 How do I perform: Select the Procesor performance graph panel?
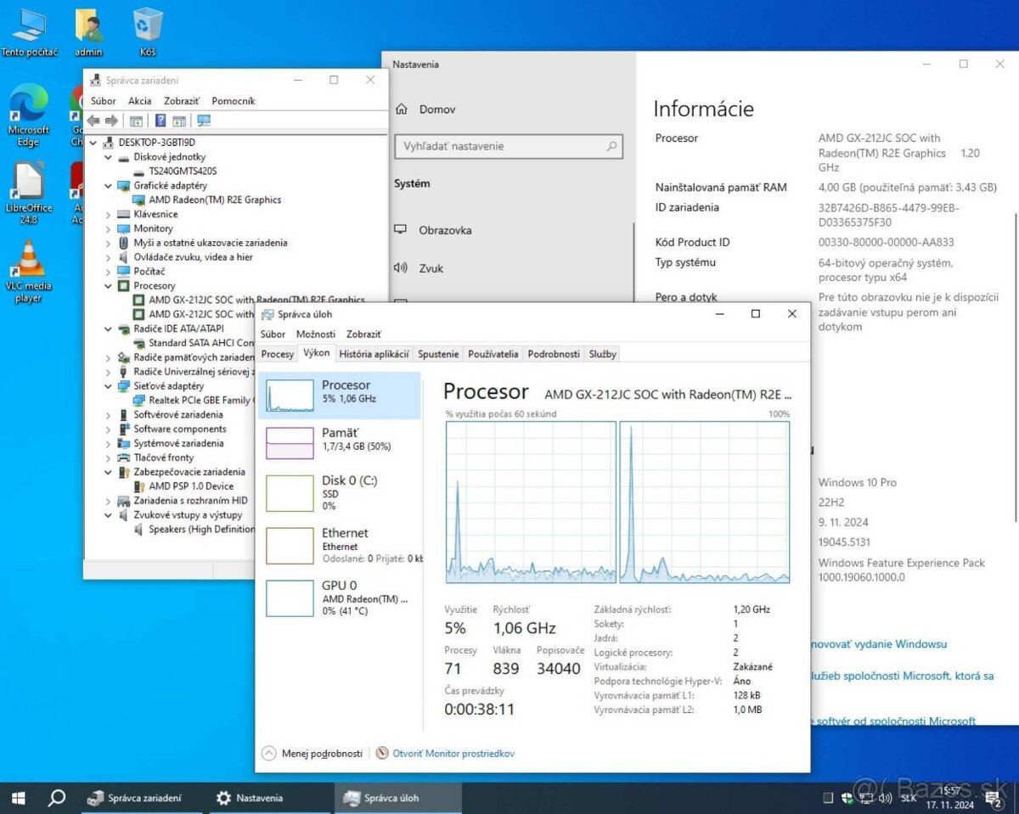[340, 394]
